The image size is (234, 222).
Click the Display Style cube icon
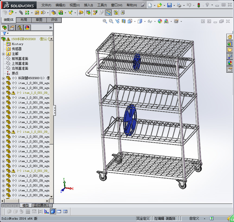pos(140,21)
